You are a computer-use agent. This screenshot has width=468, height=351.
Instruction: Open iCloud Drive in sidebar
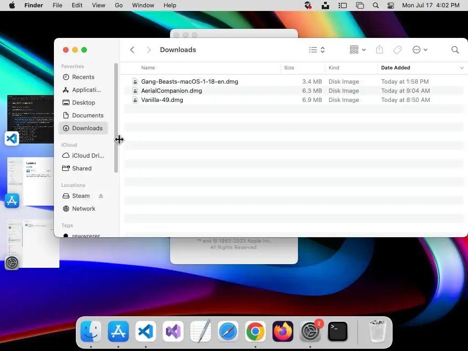83,156
